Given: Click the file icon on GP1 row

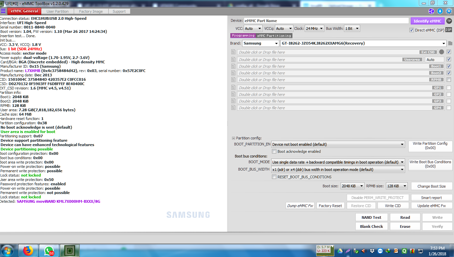Looking at the screenshot, I should tap(233, 87).
